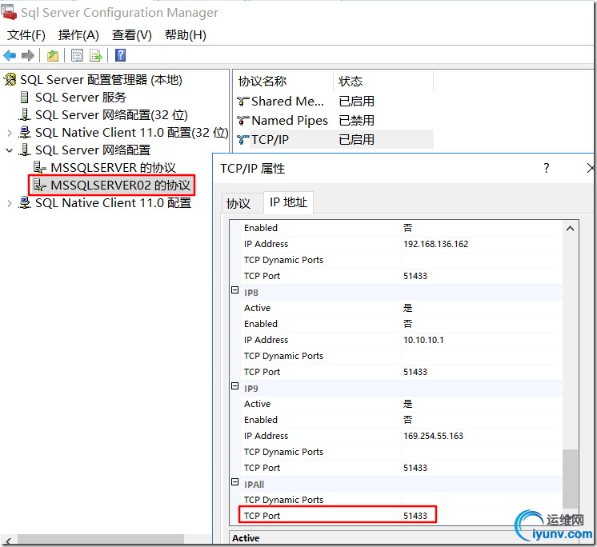Image resolution: width=597 pixels, height=547 pixels.
Task: Click the Properties toolbar icon
Action: pos(78,55)
